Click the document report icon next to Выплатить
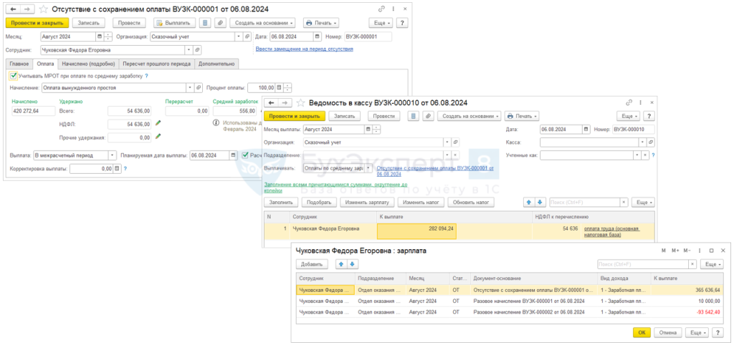Image resolution: width=734 pixels, height=345 pixels. point(205,23)
